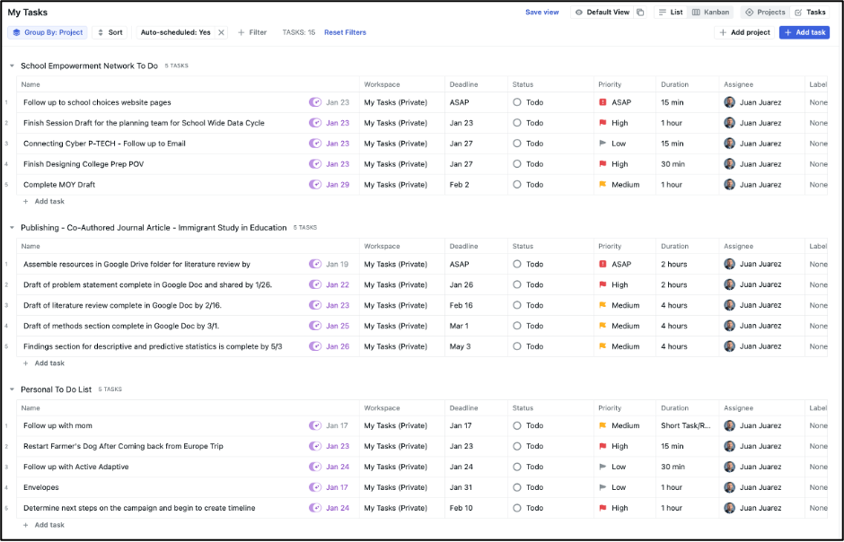This screenshot has height=542, width=844.
Task: Click Medium priority flag for Complete MOY Draft
Action: pyautogui.click(x=602, y=185)
